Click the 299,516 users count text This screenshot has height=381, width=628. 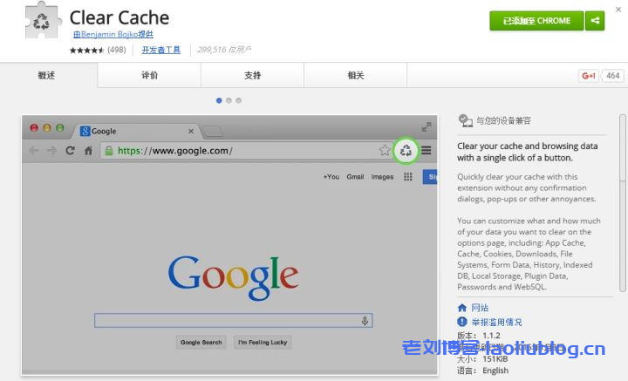point(224,50)
